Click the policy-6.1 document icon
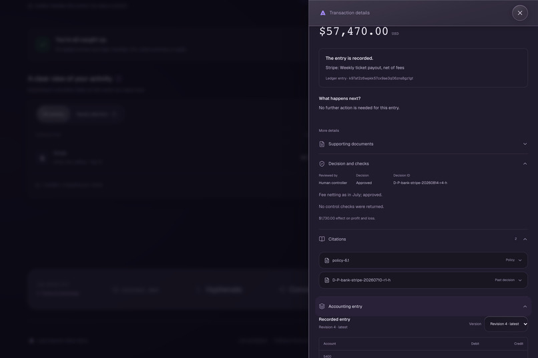 click(x=326, y=261)
